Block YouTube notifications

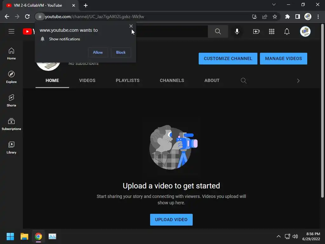121,52
